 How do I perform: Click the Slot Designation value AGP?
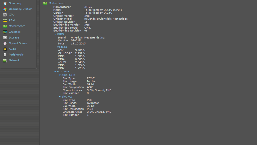point(90,87)
